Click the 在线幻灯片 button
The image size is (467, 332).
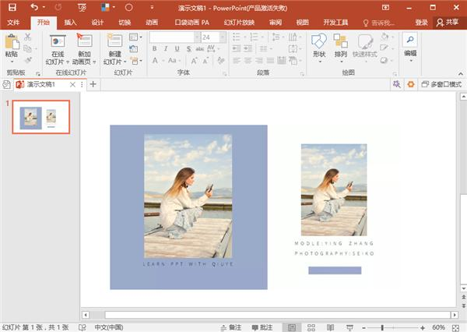click(x=58, y=50)
